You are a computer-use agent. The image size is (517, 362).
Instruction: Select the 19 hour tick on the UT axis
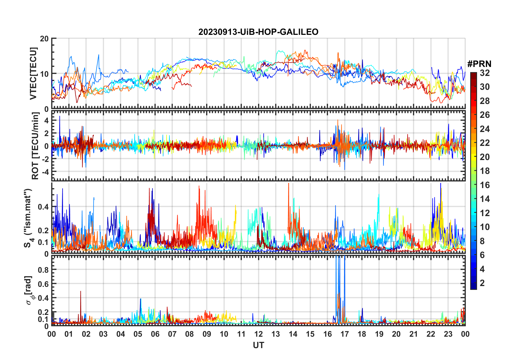[379, 334]
